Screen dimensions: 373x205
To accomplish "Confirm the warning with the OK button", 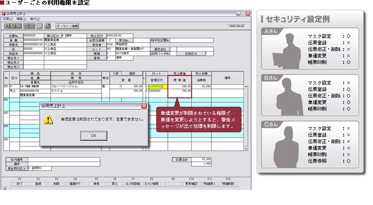I will coord(94,136).
